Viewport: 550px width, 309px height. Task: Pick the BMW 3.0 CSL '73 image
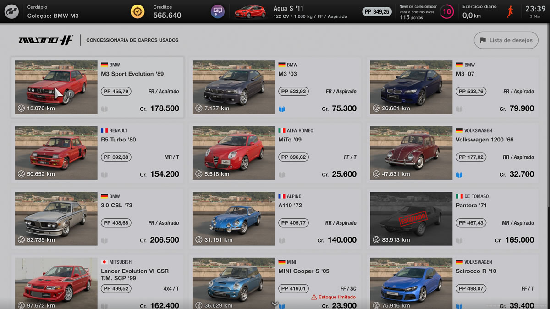[x=56, y=219]
